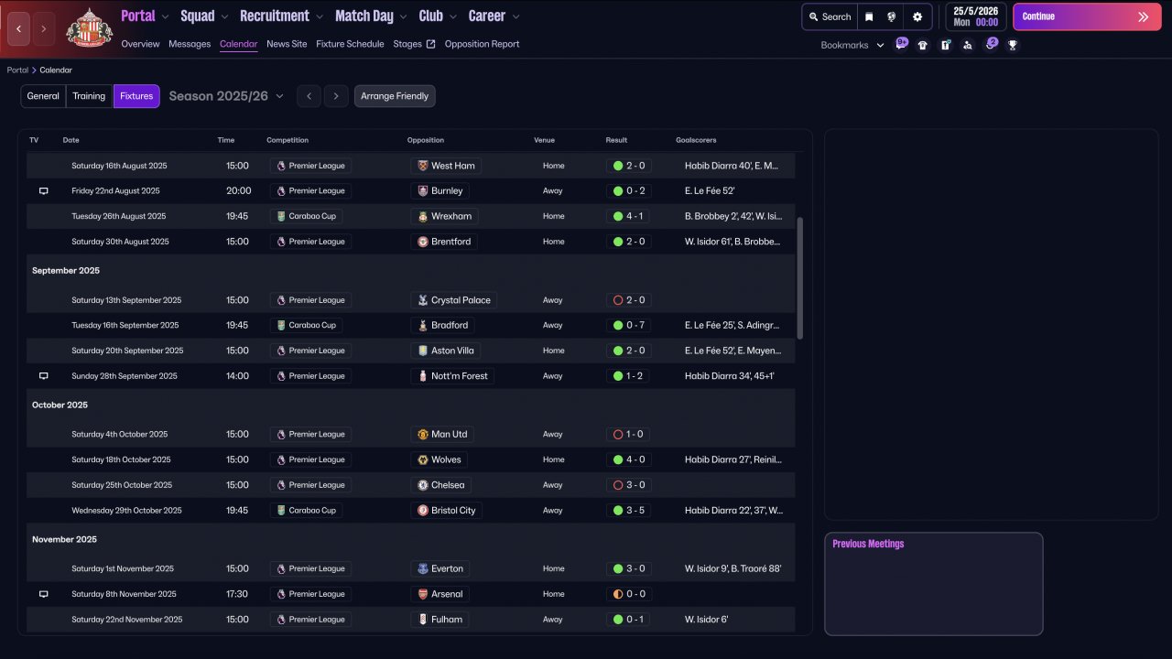
Task: Open the News Site tab
Action: coord(287,44)
